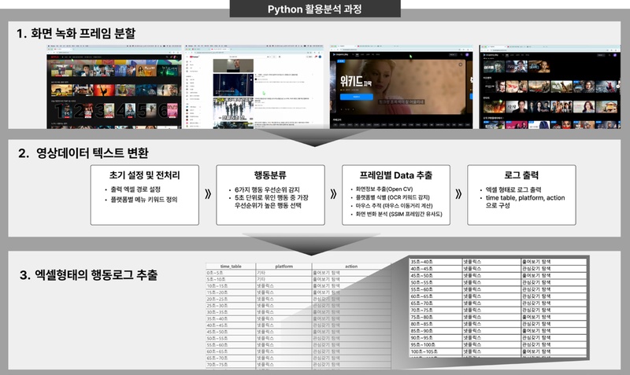
Task: Select the '6가지 행동 우선순위 감지' bullet
Action: (x=267, y=189)
